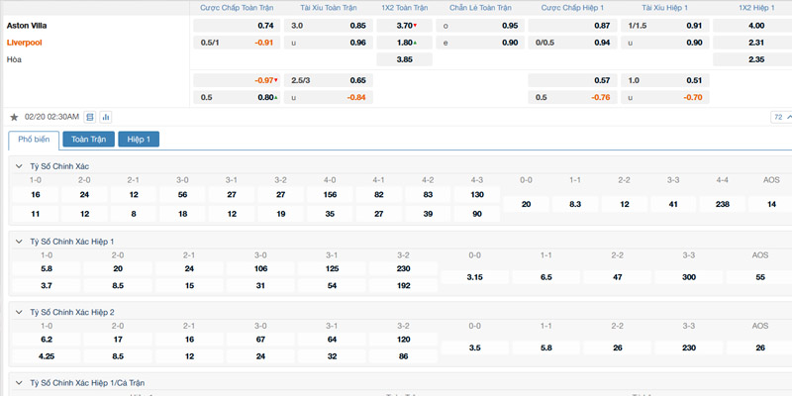Select second-half 1-1 correct score odds 5.8
This screenshot has height=396, width=792.
(x=546, y=348)
